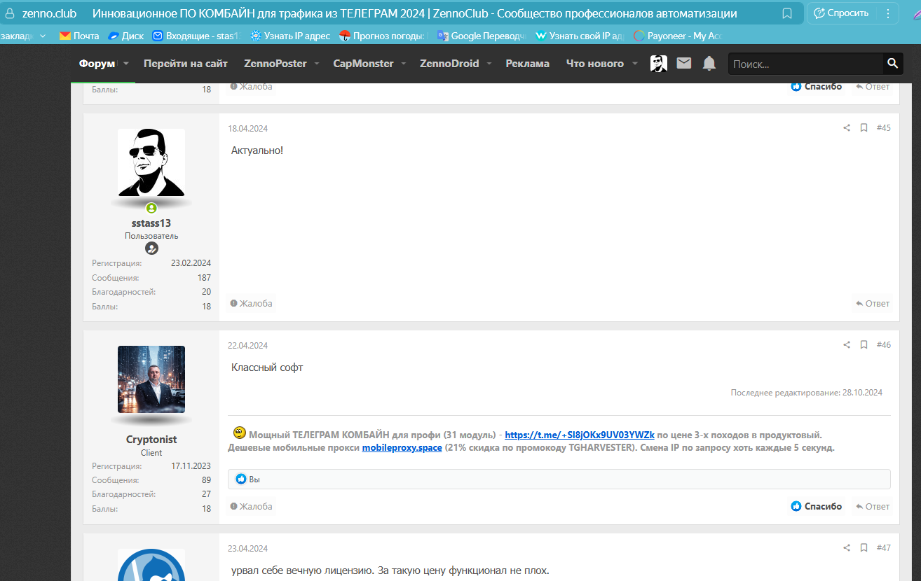
Task: Open the Что нового section
Action: click(595, 64)
